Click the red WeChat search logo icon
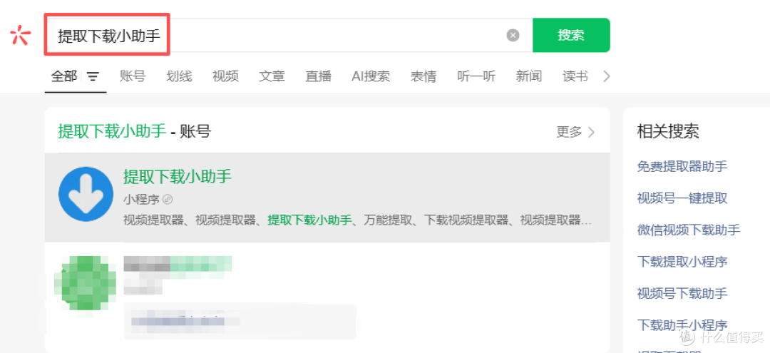Viewport: 770px width, 353px height. click(x=20, y=36)
